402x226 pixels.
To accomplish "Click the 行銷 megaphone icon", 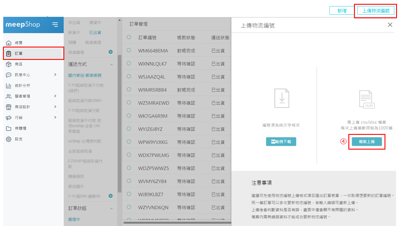I will click(x=9, y=118).
